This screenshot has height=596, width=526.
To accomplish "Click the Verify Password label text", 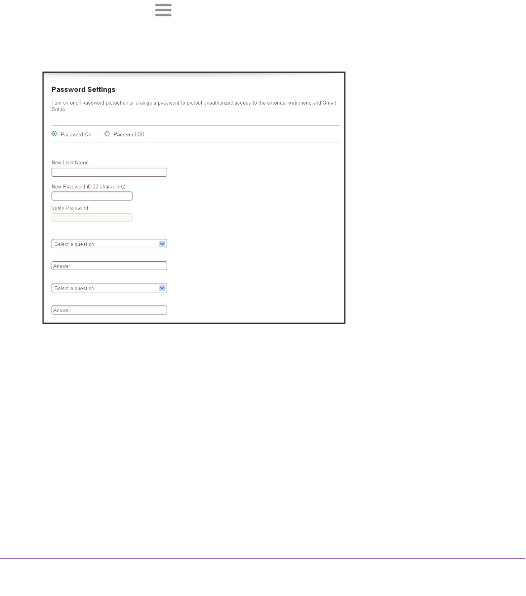I will click(x=70, y=209).
